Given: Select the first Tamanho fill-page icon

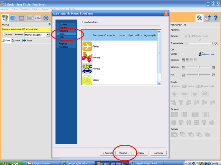Looking at the screenshot, I should (x=175, y=114).
